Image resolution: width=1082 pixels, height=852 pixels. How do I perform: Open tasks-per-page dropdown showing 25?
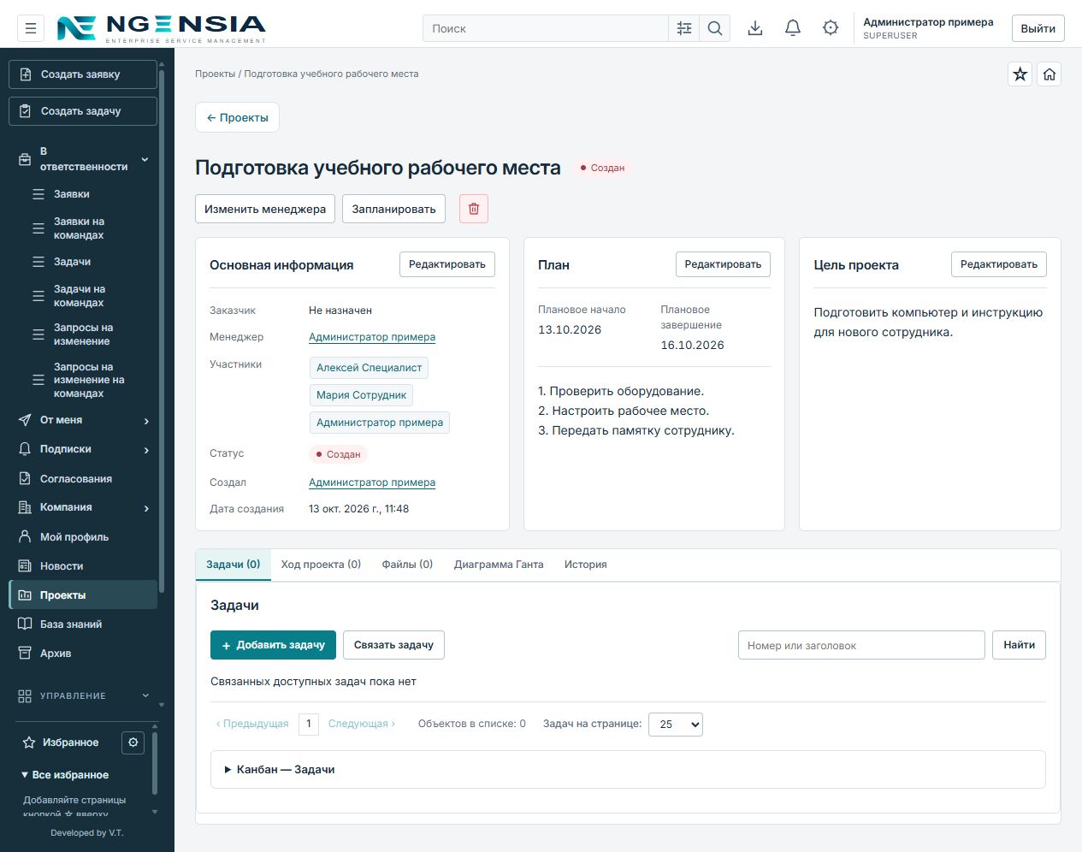(676, 725)
